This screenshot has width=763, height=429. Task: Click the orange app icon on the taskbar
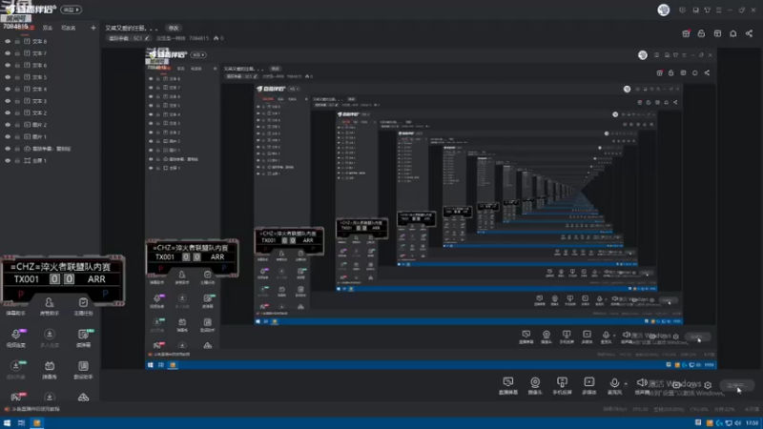click(x=37, y=423)
